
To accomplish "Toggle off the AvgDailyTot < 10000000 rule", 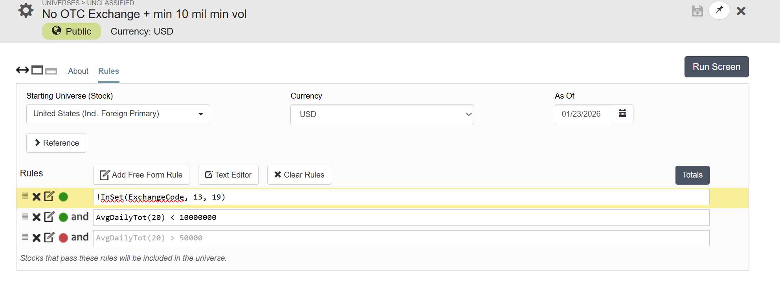I will [63, 217].
